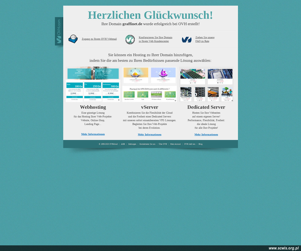Open the Zahlungen footer link
Viewport: 301px width, 251px height.
pyautogui.click(x=132, y=144)
